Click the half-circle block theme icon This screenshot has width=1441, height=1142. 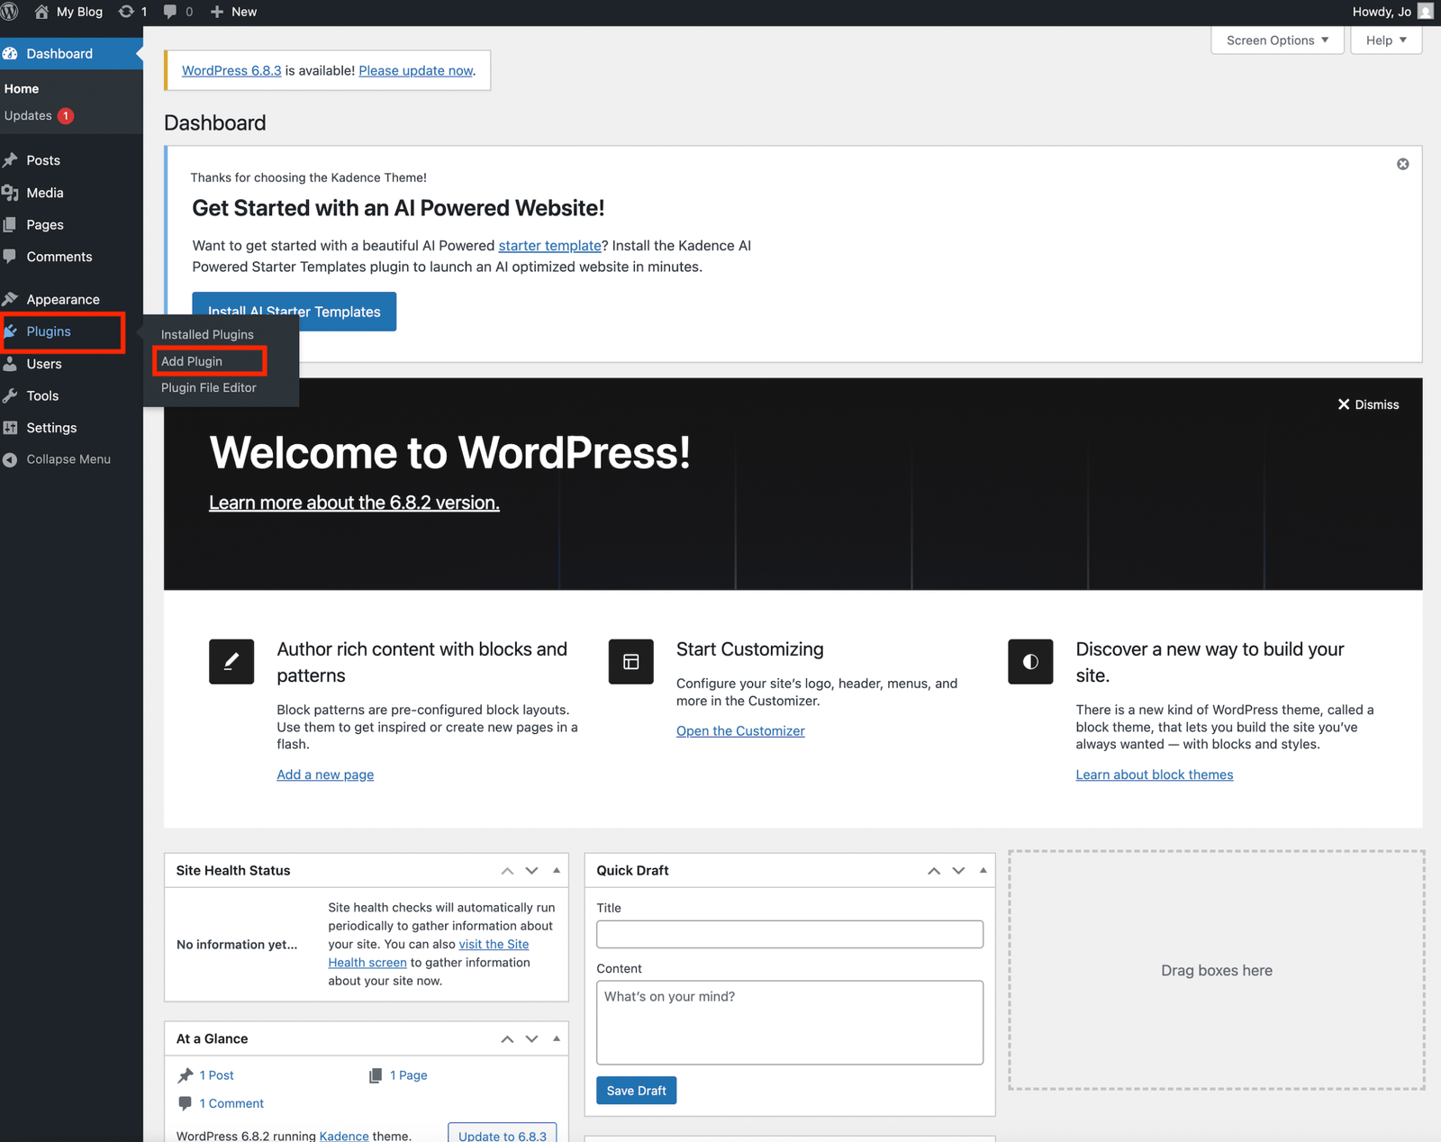[x=1030, y=662]
